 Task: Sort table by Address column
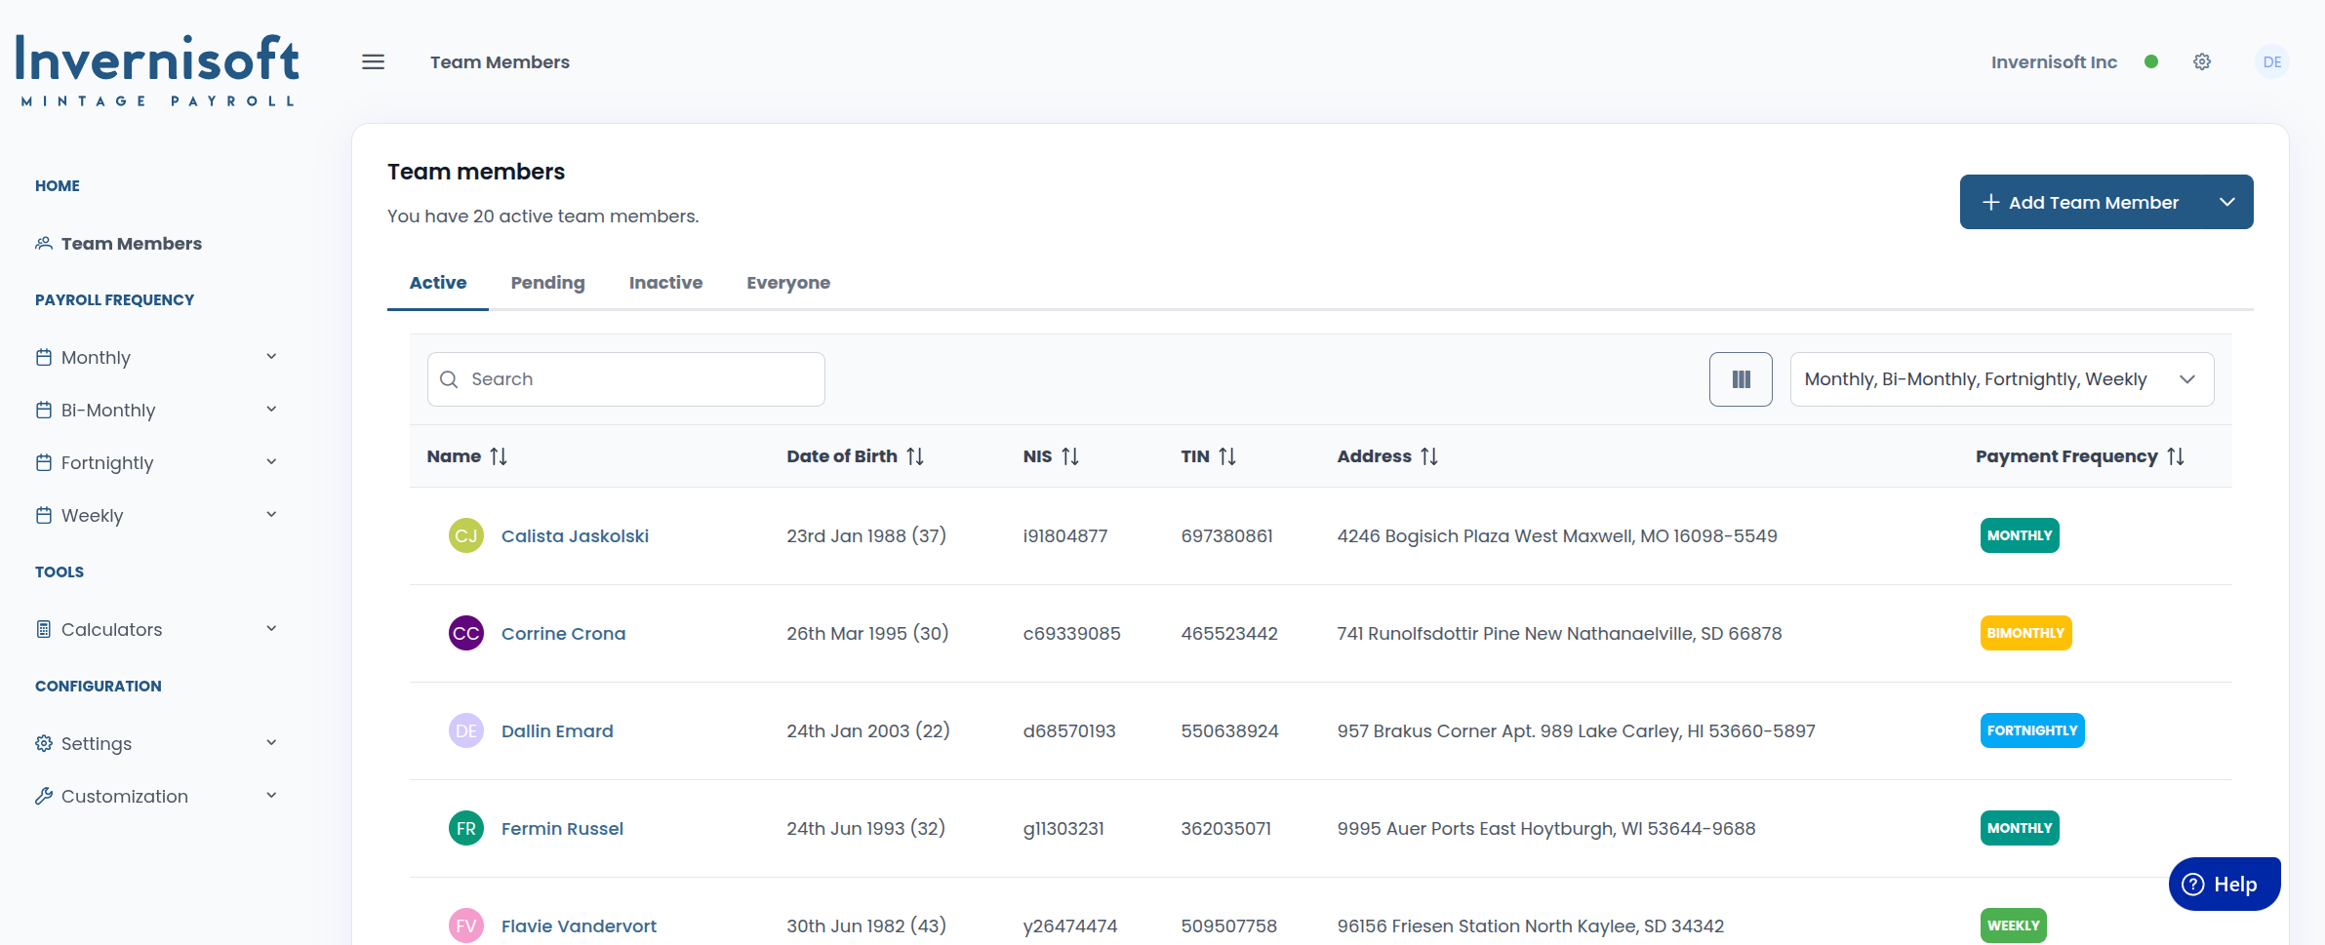click(x=1429, y=456)
